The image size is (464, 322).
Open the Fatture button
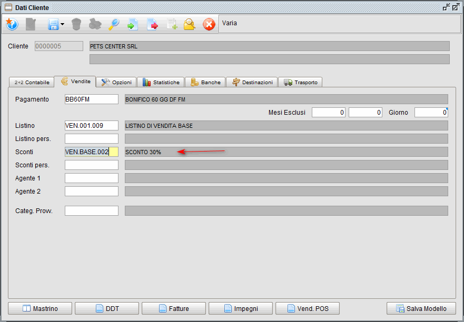coord(173,308)
